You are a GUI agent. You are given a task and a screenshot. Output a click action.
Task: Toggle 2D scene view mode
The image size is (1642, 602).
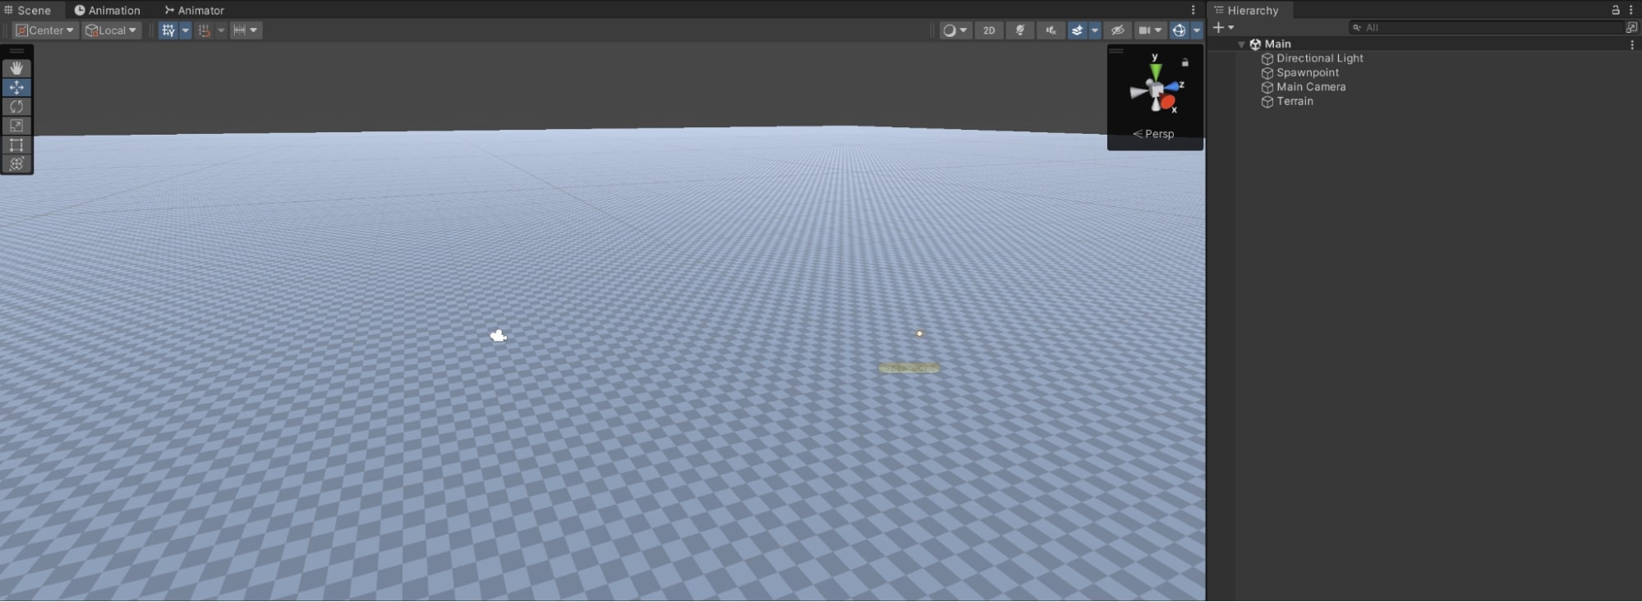pyautogui.click(x=989, y=30)
